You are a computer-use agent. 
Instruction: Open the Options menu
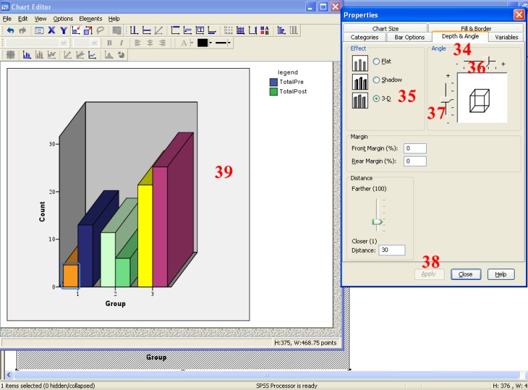coord(63,19)
